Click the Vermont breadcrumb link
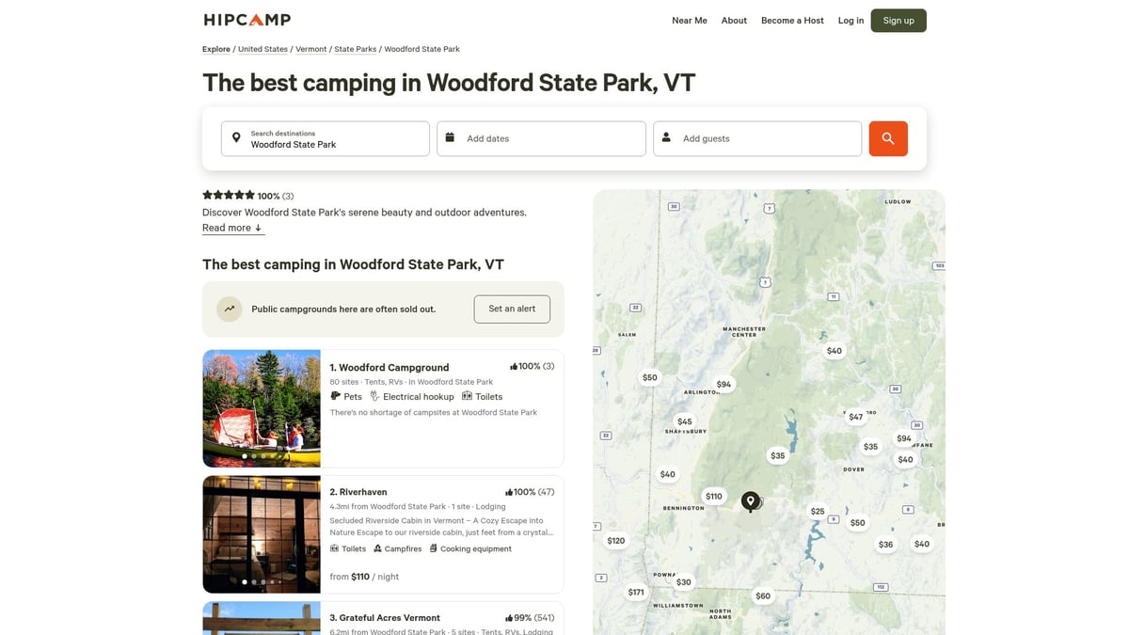The width and height of the screenshot is (1129, 635). pos(310,48)
